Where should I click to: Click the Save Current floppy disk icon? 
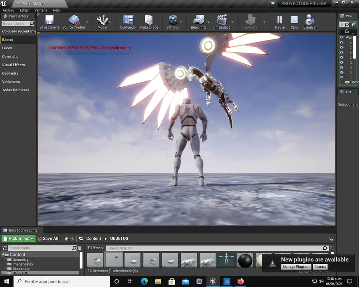point(49,20)
